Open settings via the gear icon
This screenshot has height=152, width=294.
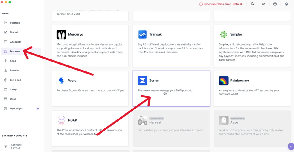pyautogui.click(x=286, y=4)
